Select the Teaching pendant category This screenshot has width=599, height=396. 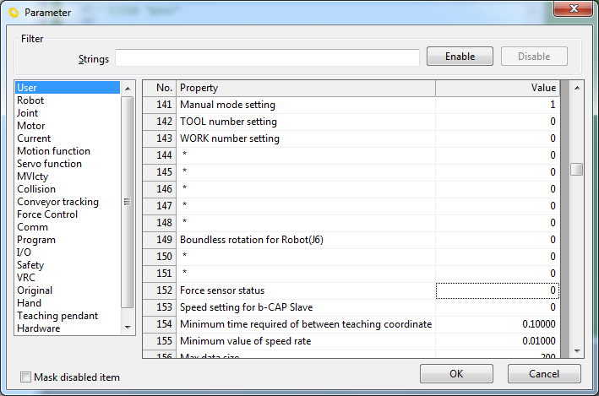click(x=57, y=316)
